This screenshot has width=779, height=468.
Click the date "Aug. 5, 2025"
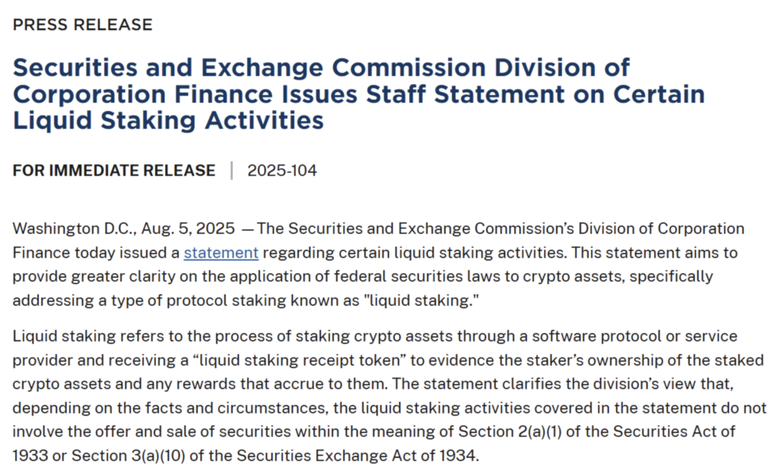(189, 228)
